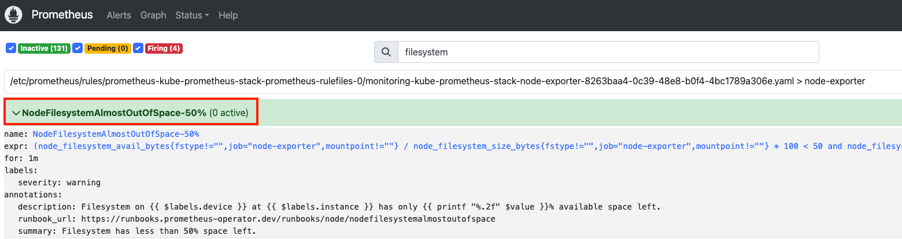Click the NodeFilesystemAlmostOutOfSpace-50% alert header title
This screenshot has height=239, width=902.
114,113
